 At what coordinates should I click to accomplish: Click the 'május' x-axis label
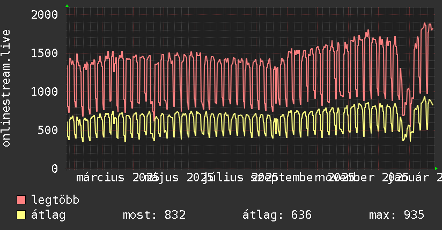(161, 178)
